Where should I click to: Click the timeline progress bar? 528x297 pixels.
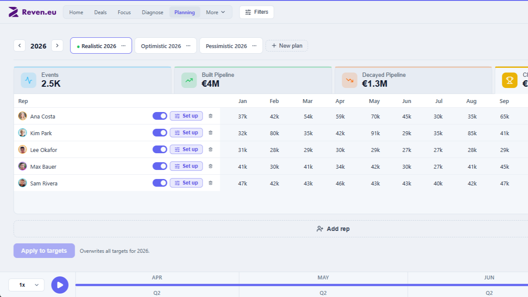coord(302,285)
